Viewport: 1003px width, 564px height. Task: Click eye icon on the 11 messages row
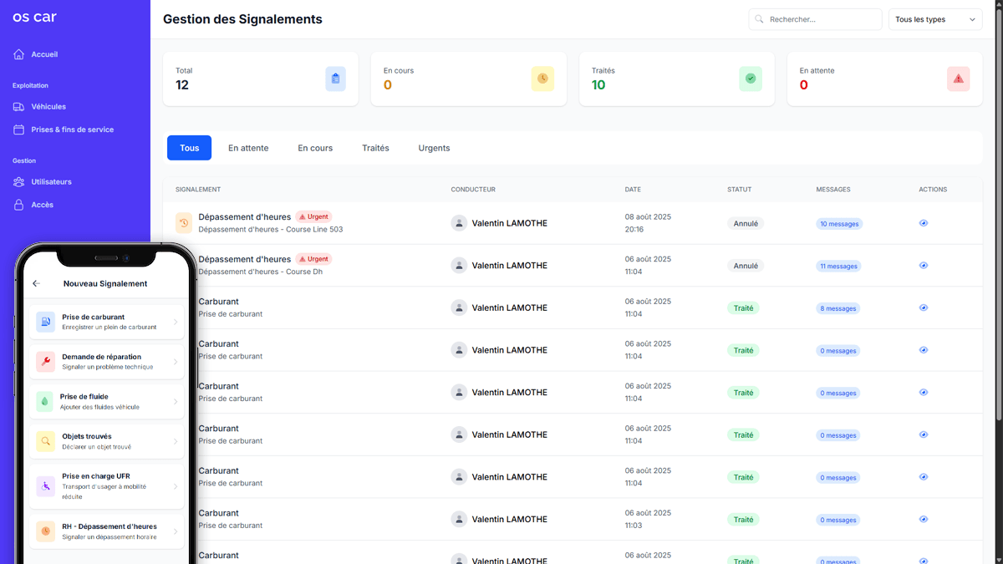pyautogui.click(x=924, y=266)
